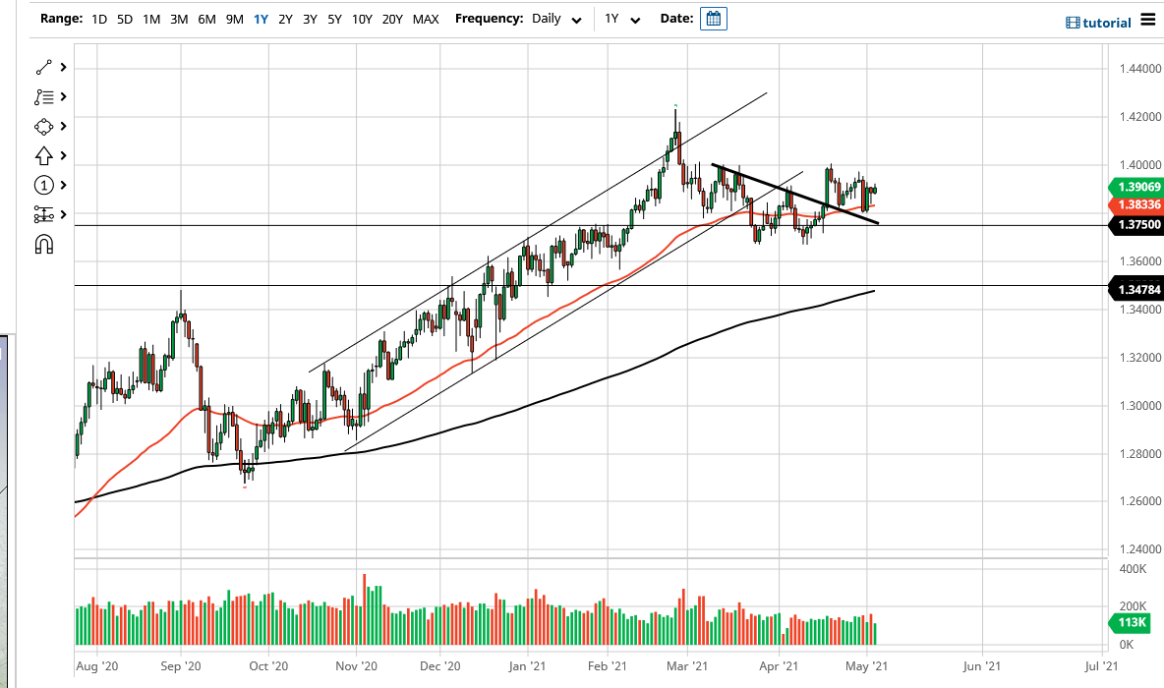The width and height of the screenshot is (1164, 688).
Task: Pick the arrow marker tool
Action: [44, 156]
